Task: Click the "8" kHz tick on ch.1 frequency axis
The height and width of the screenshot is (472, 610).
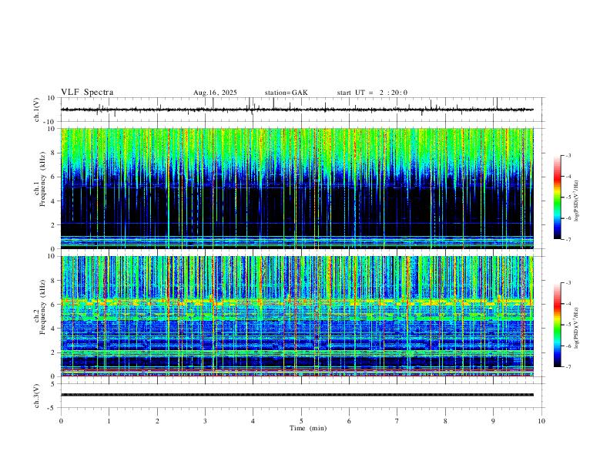Action: tap(54, 153)
